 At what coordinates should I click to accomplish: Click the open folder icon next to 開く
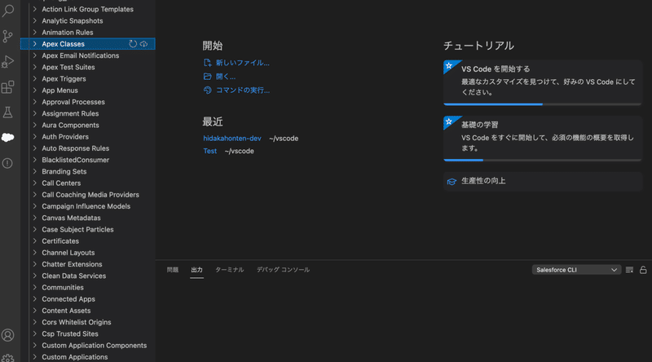point(207,77)
